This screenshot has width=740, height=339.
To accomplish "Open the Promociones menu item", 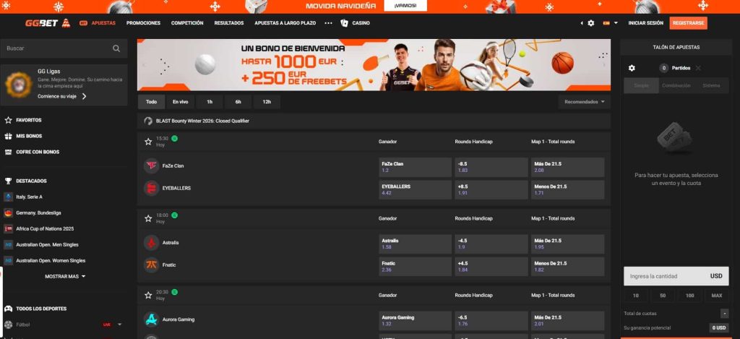I will pos(143,23).
